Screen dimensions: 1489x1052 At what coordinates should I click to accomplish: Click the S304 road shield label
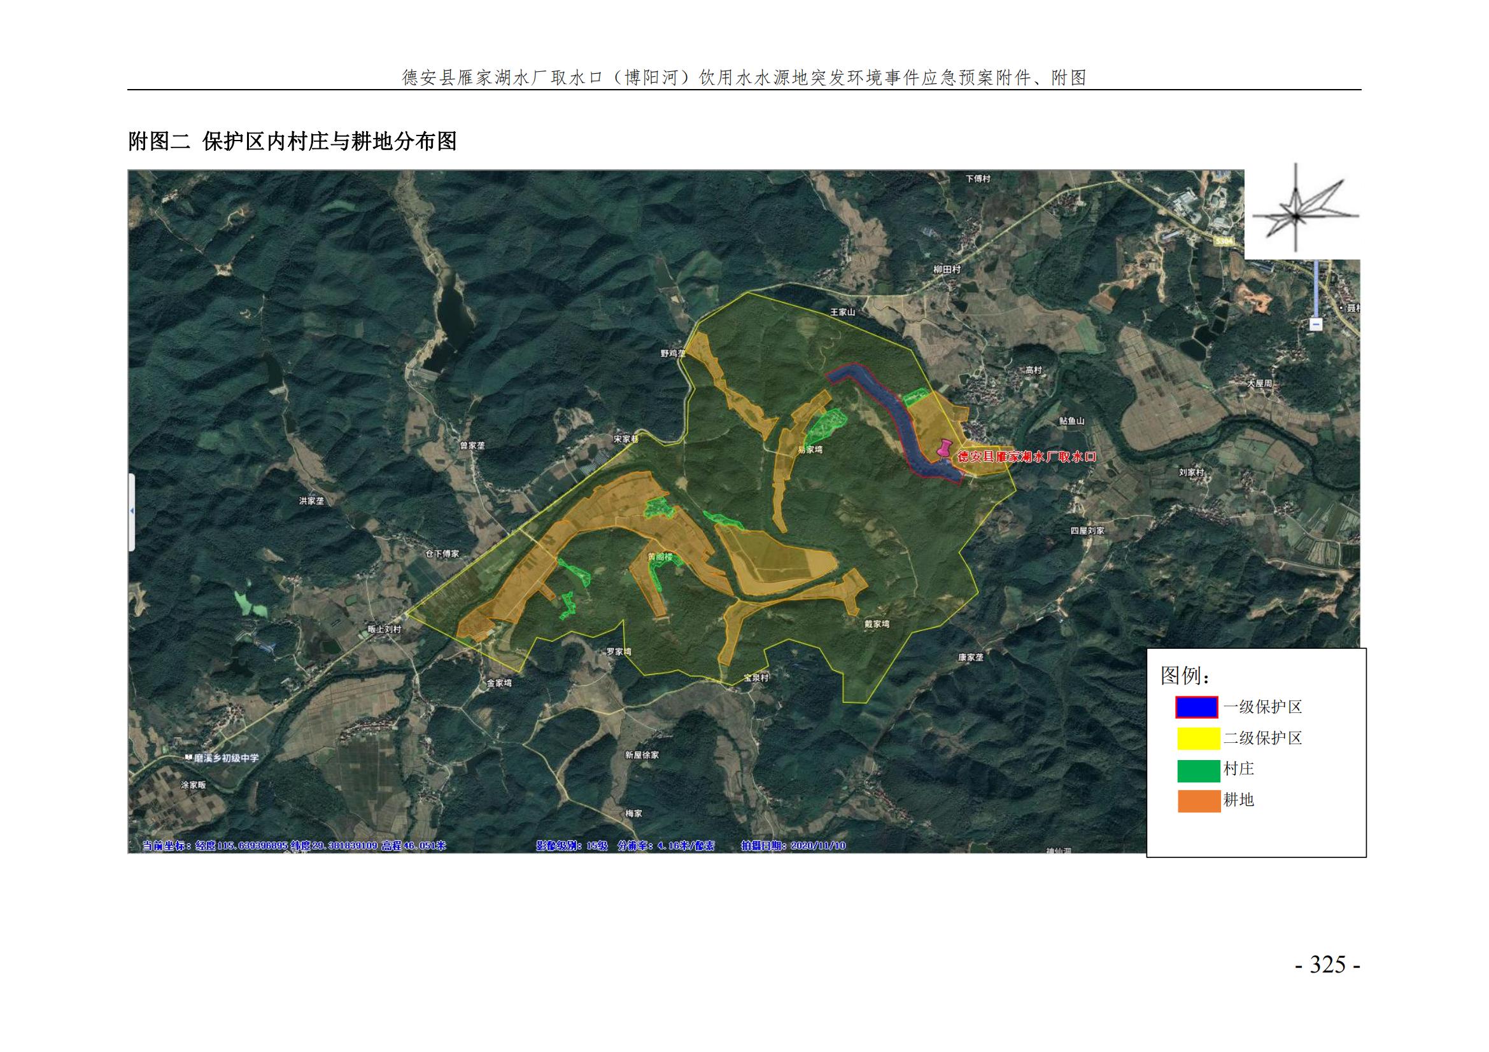point(1223,241)
